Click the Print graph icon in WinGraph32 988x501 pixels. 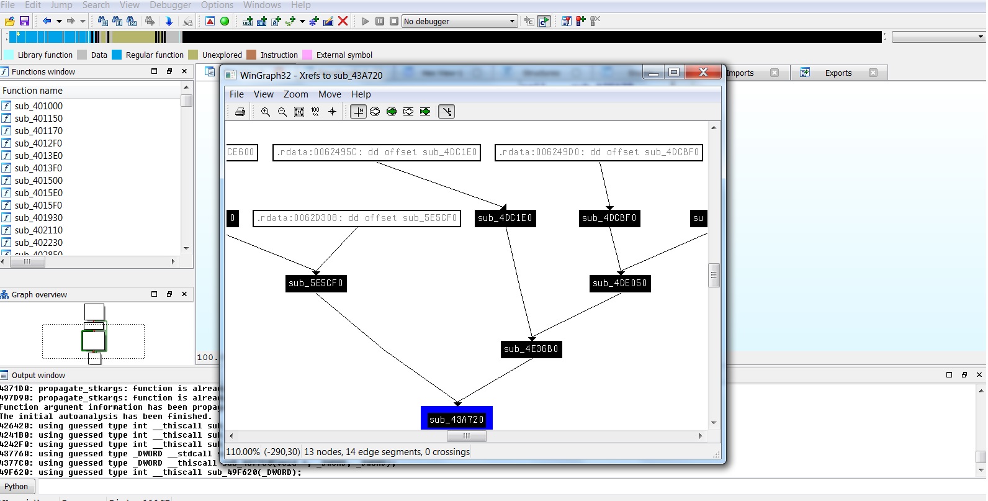[x=240, y=112]
